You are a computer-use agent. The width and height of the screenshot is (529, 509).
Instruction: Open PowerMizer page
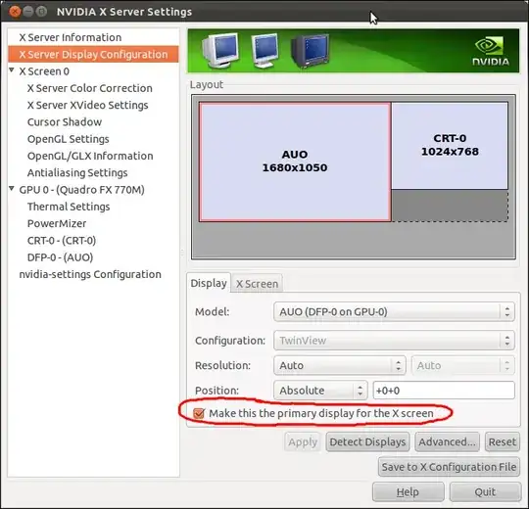click(57, 223)
